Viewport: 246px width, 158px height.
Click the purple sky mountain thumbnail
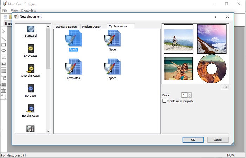pos(212,39)
